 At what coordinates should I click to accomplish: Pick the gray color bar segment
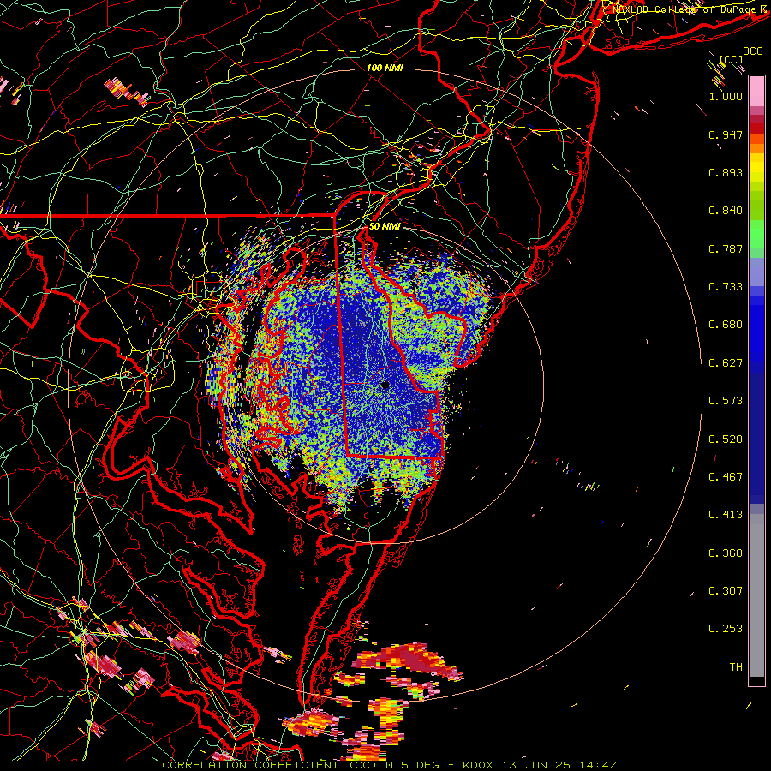coord(756,595)
